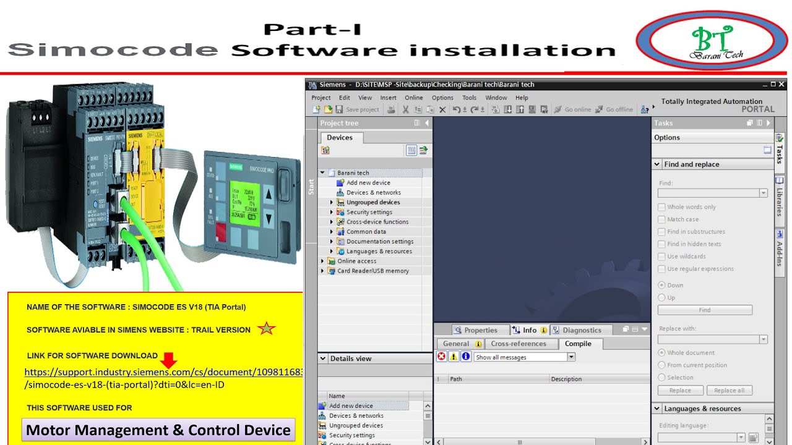
Task: Collapse the Barani tech project node
Action: [322, 173]
